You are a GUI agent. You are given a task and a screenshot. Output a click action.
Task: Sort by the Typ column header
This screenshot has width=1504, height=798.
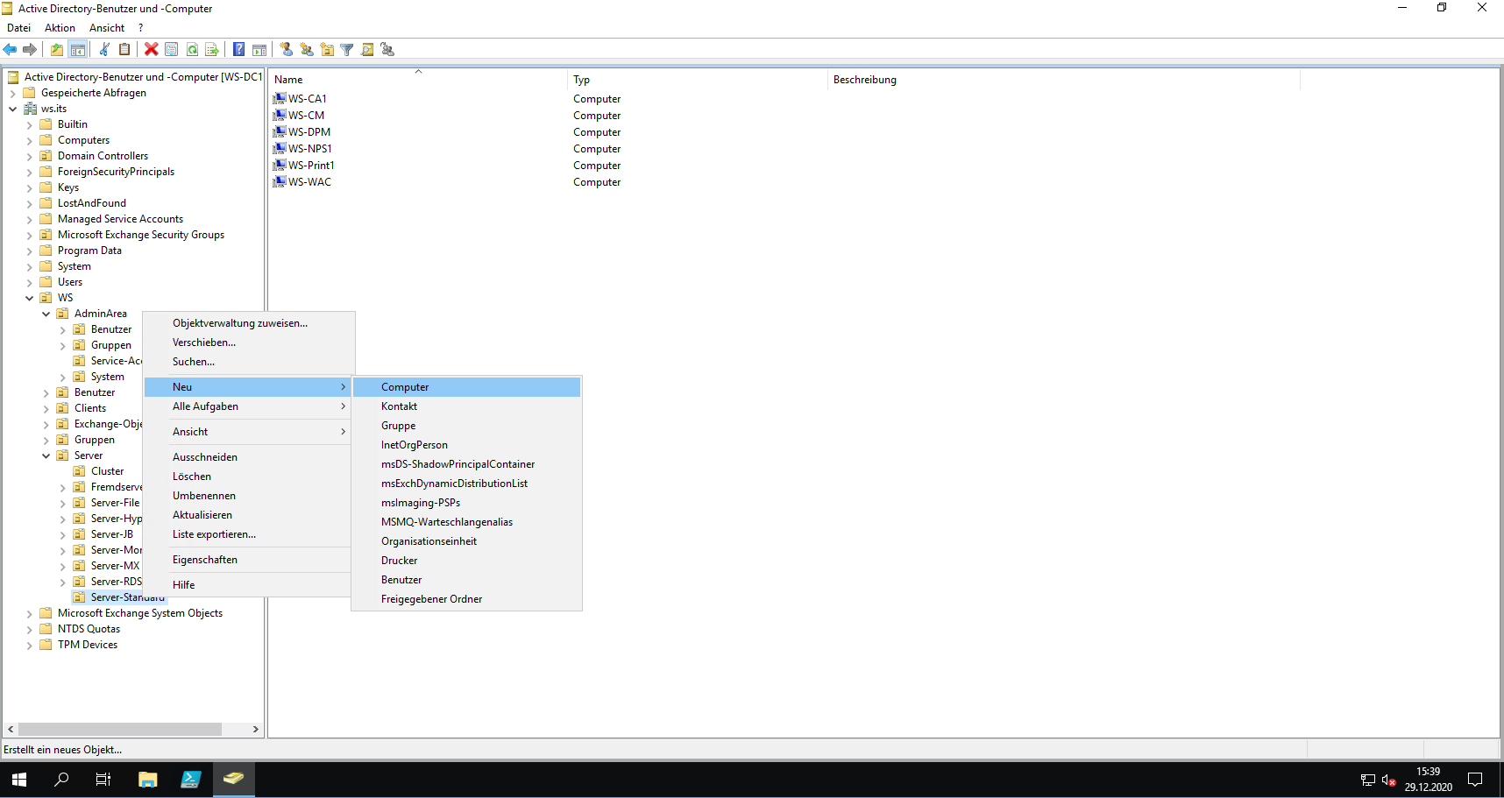tap(698, 80)
